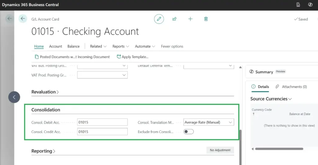Open the document icon in top bar
The height and width of the screenshot is (165, 318).
tap(298, 5)
